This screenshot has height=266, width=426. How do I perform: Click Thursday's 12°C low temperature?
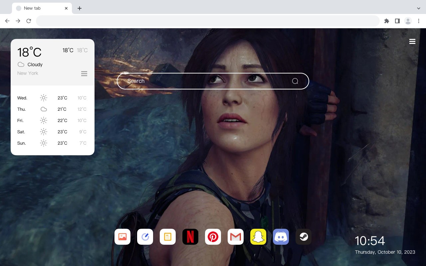click(x=82, y=109)
